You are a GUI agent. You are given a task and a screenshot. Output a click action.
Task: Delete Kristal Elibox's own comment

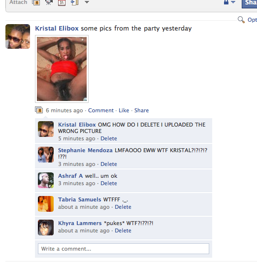pyautogui.click(x=109, y=138)
